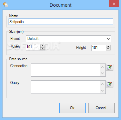Click the Preset label
Viewport: 121px width, 120px height.
(15, 39)
